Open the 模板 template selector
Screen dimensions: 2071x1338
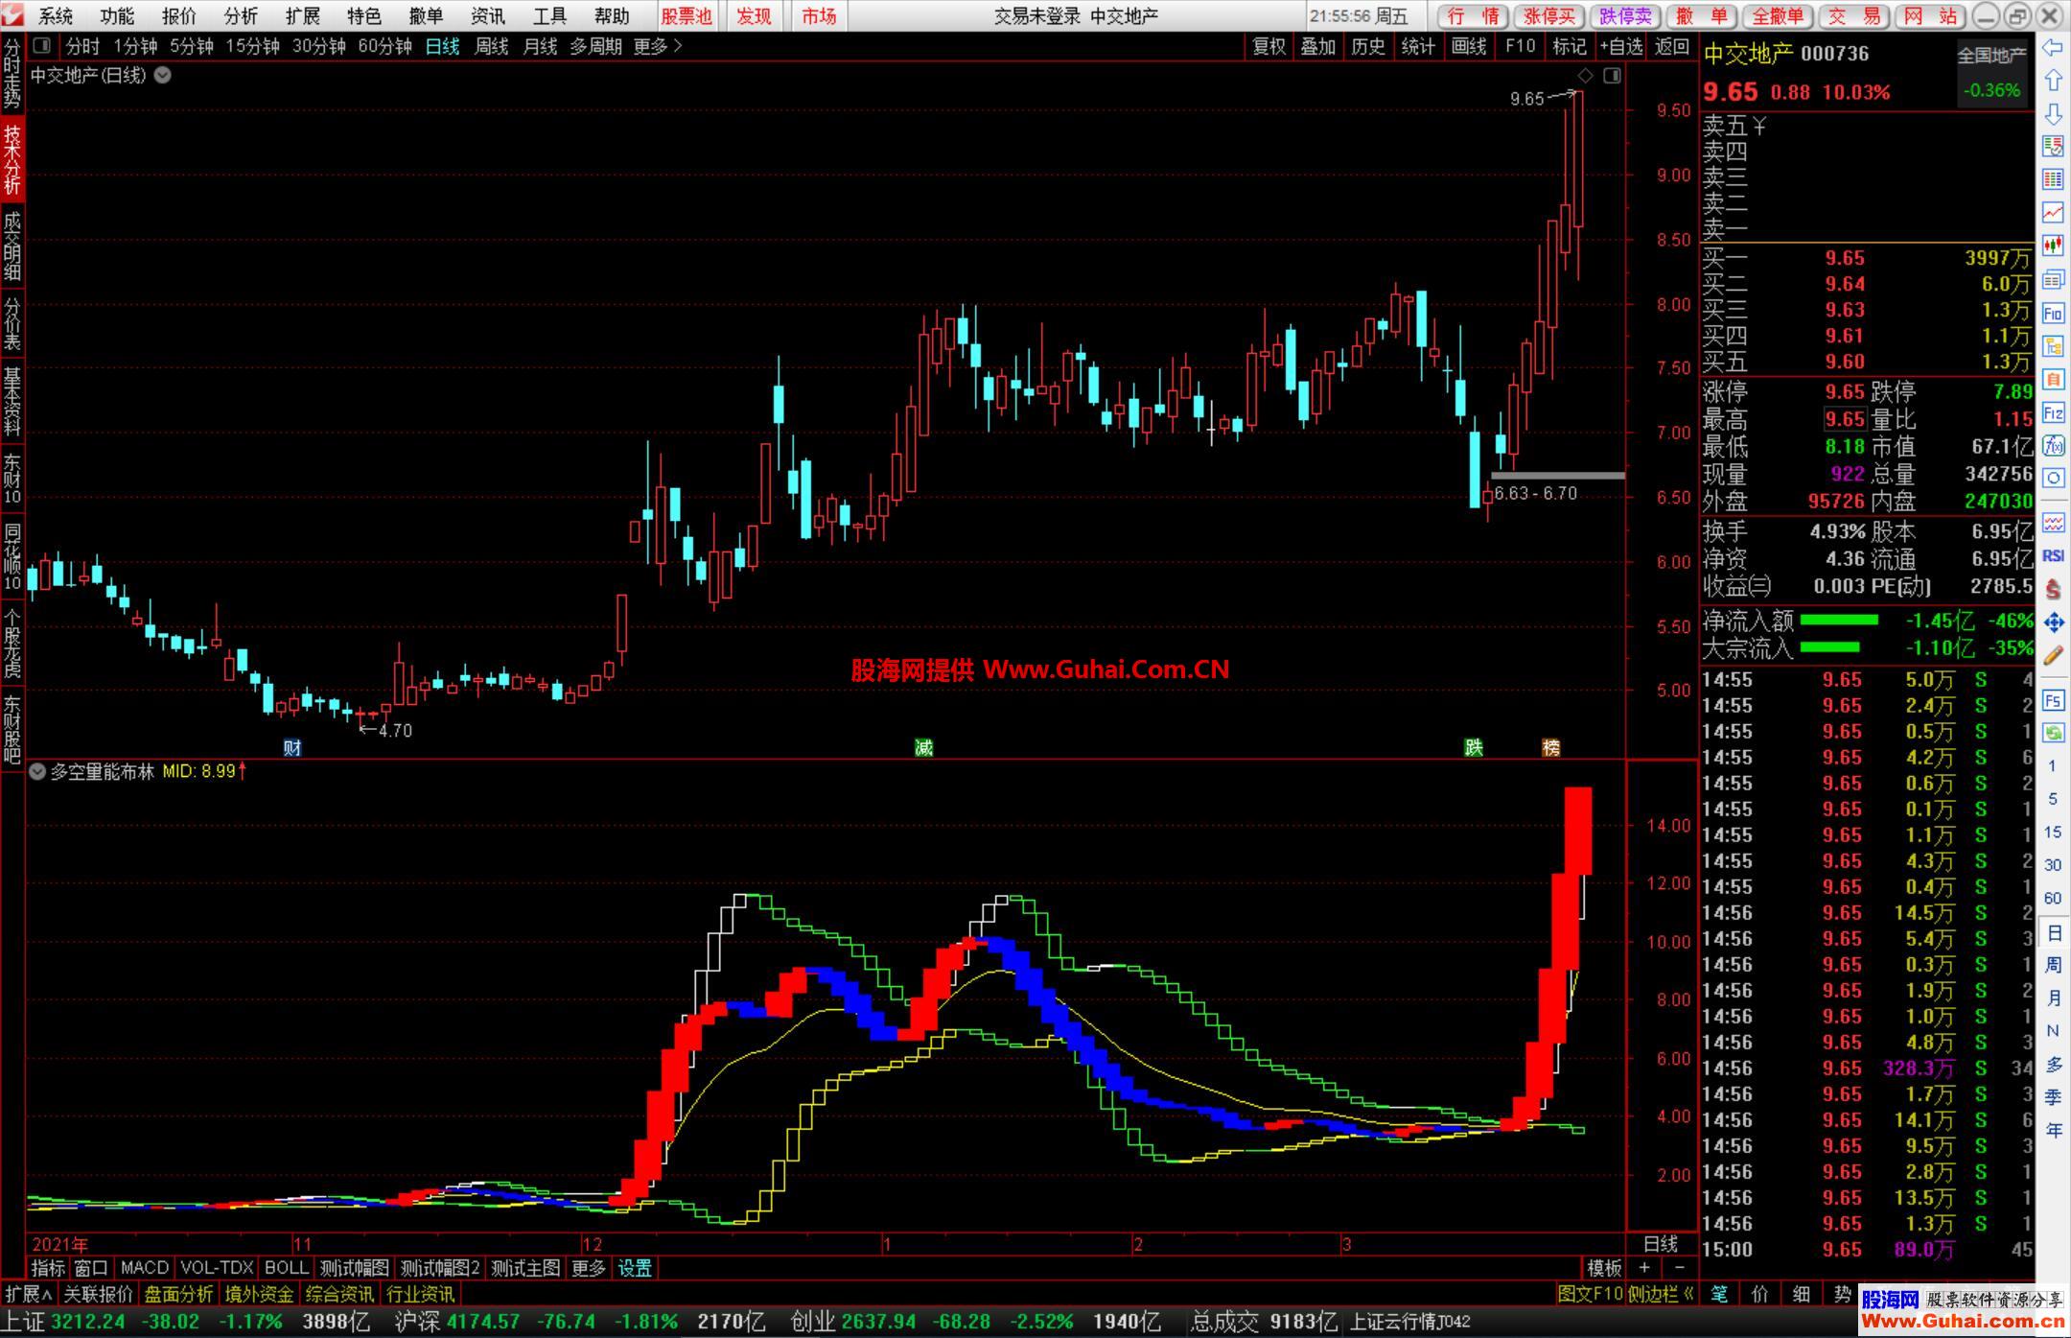coord(1604,1268)
